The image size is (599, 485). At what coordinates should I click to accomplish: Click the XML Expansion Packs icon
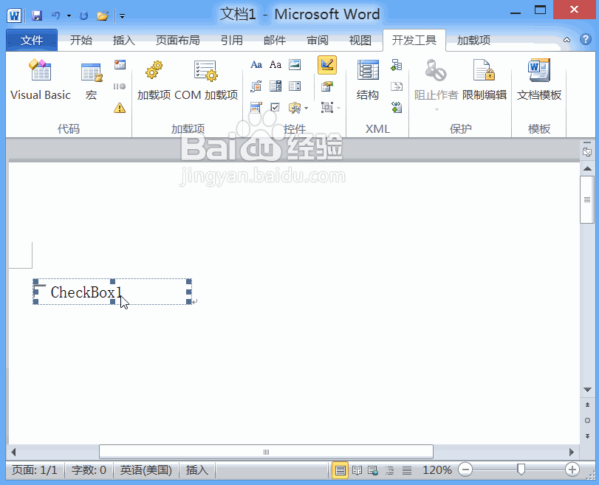(x=397, y=107)
